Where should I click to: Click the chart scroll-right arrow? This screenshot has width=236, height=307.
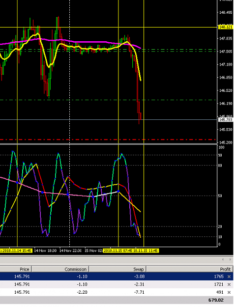coord(230,260)
